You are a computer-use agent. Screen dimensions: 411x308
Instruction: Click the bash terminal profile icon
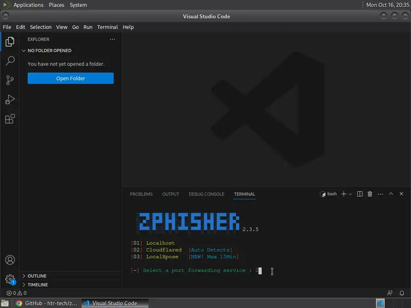323,194
